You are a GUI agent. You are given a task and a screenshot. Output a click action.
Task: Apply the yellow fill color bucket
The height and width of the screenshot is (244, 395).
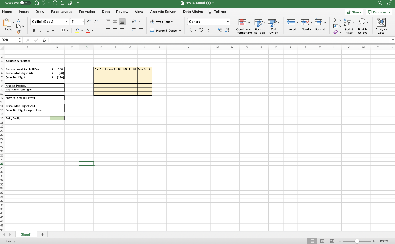point(77,30)
